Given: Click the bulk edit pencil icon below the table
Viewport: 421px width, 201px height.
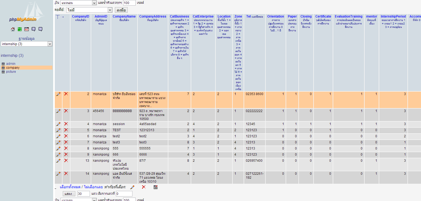Looking at the screenshot, I should [x=132, y=187].
